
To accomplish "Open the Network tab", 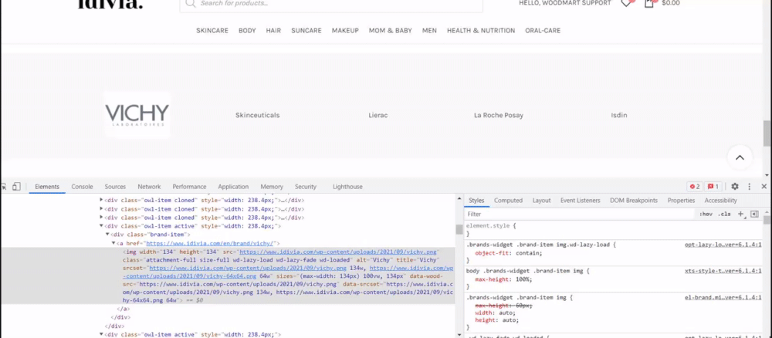I will 149,187.
